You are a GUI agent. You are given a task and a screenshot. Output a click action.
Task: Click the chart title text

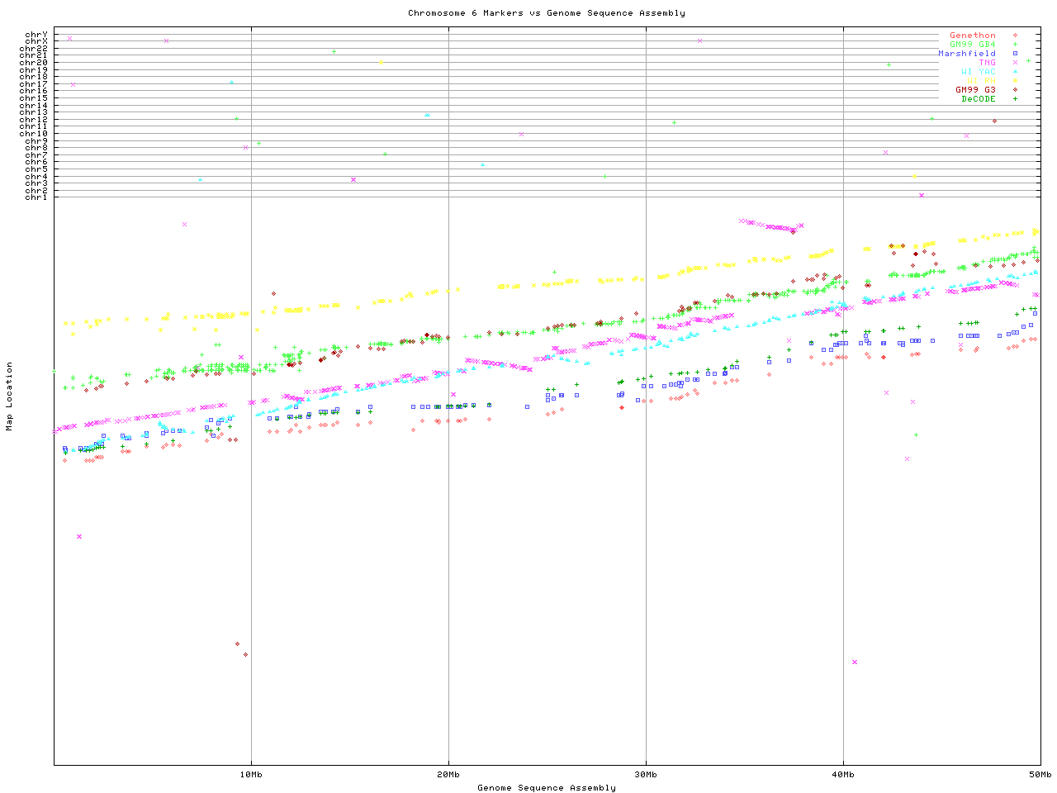point(546,13)
